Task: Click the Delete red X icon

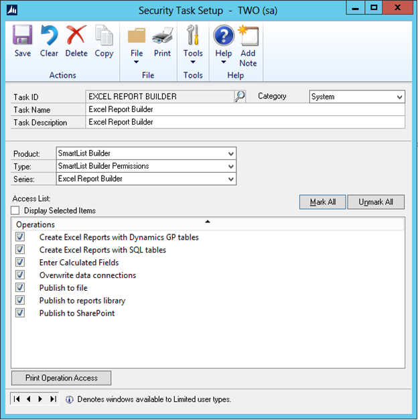Action: click(76, 35)
